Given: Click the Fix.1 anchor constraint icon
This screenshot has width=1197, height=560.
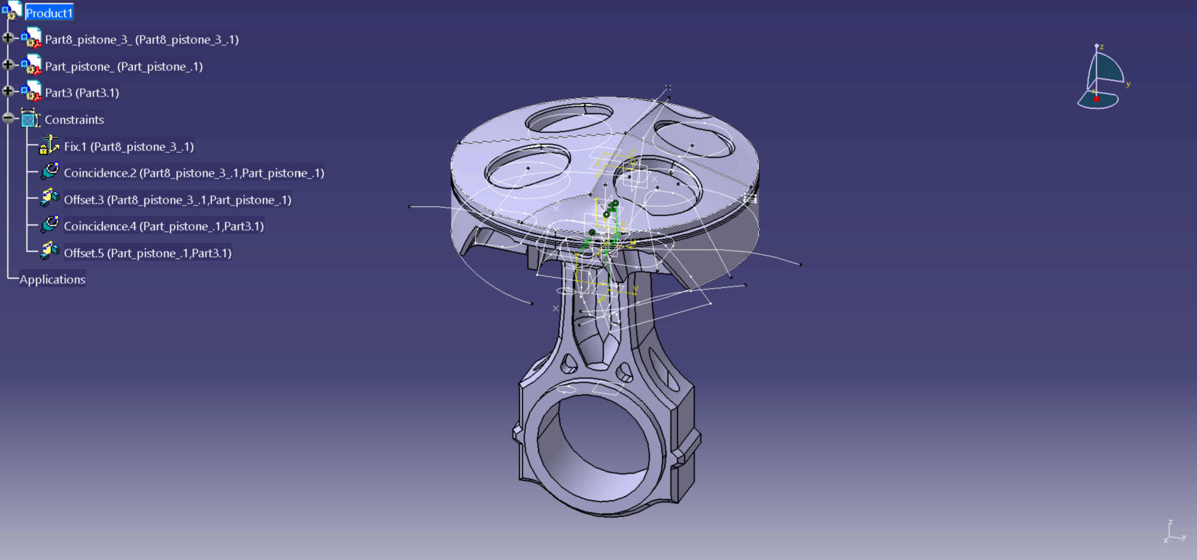Looking at the screenshot, I should (49, 145).
